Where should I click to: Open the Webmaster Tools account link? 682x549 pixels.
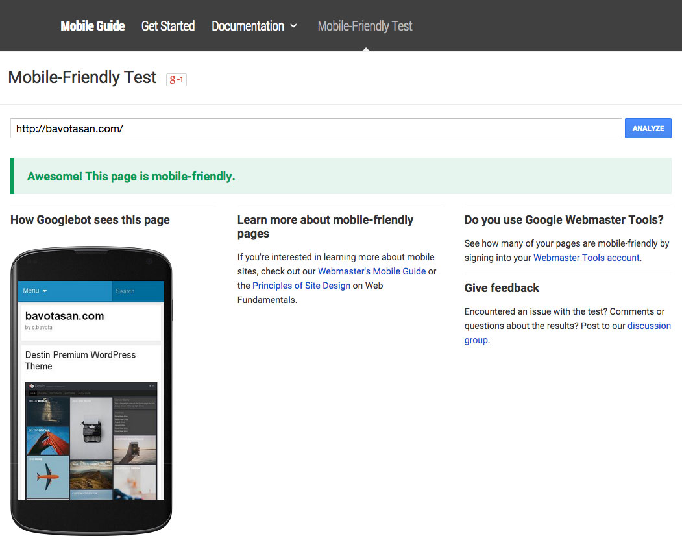tap(587, 258)
